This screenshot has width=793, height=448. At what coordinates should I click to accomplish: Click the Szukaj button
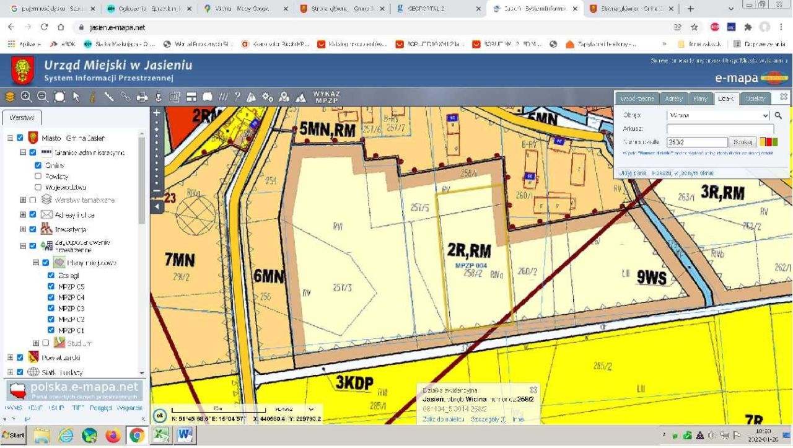[743, 142]
